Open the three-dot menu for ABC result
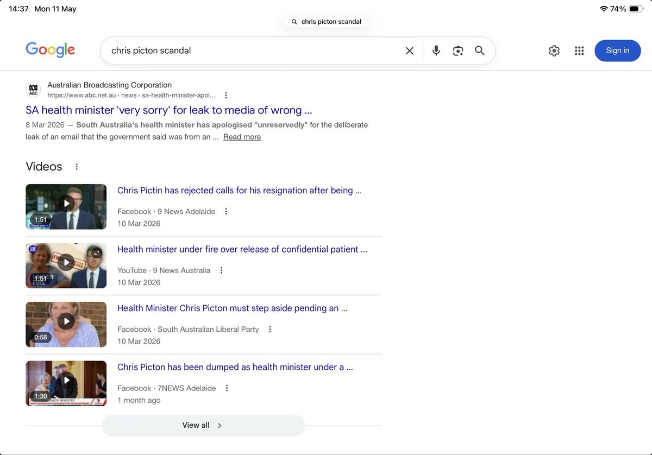 (x=226, y=95)
